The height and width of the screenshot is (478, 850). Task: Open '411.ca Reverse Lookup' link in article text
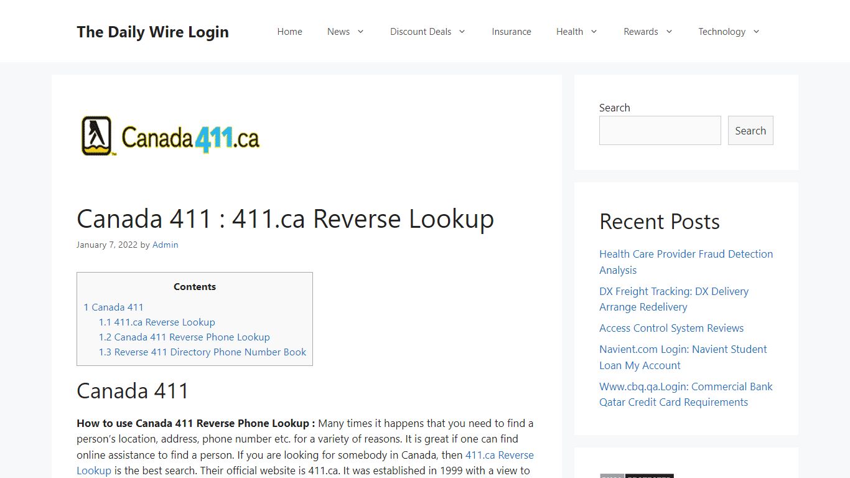tap(499, 455)
